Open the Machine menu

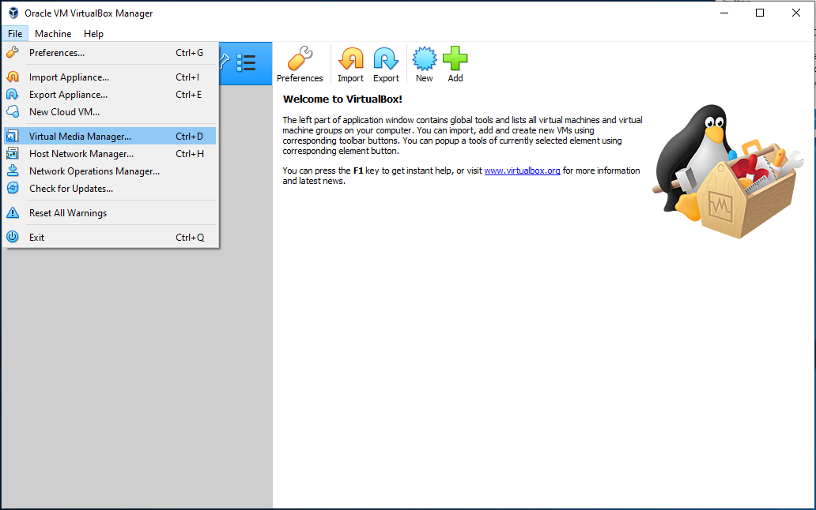tap(53, 34)
